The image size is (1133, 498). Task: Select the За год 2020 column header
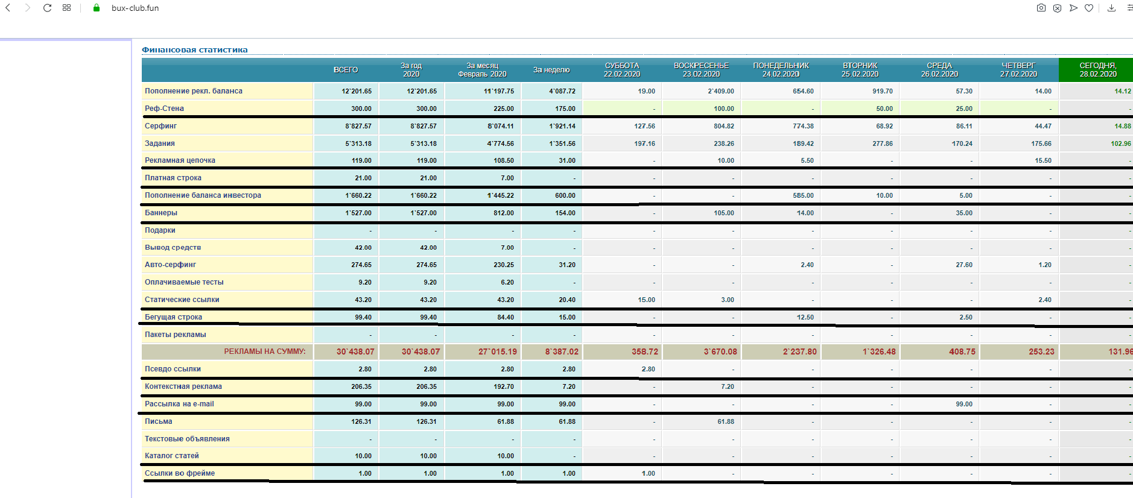pyautogui.click(x=411, y=70)
